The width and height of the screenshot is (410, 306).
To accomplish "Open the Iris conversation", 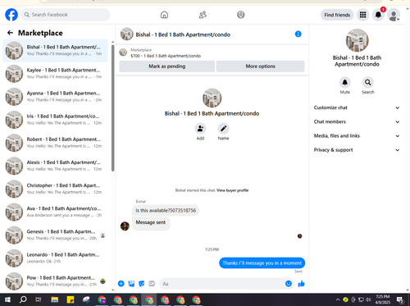I will [x=56, y=120].
